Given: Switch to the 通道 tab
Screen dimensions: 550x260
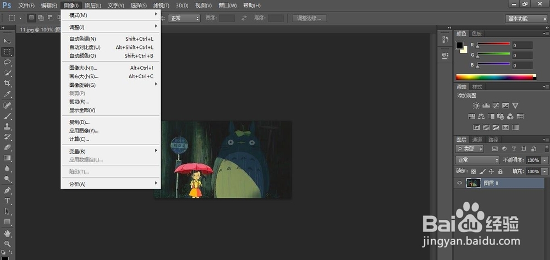Looking at the screenshot, I should (x=477, y=140).
